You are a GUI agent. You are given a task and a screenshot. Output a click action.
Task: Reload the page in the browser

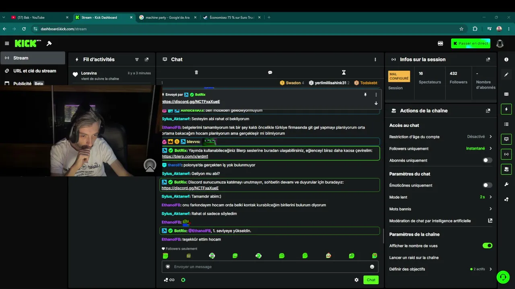point(24,29)
